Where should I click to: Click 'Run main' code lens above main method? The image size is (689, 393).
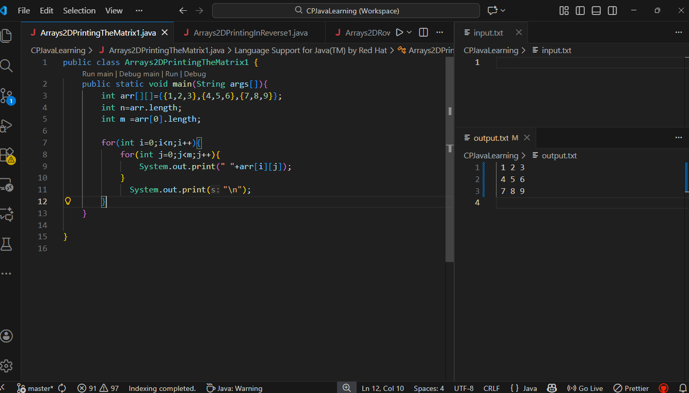(98, 74)
